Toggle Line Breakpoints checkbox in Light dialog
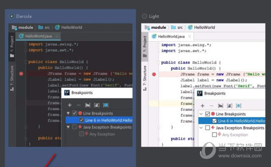Image resolution: width=271 pixels, height=167 pixels. click(x=207, y=114)
